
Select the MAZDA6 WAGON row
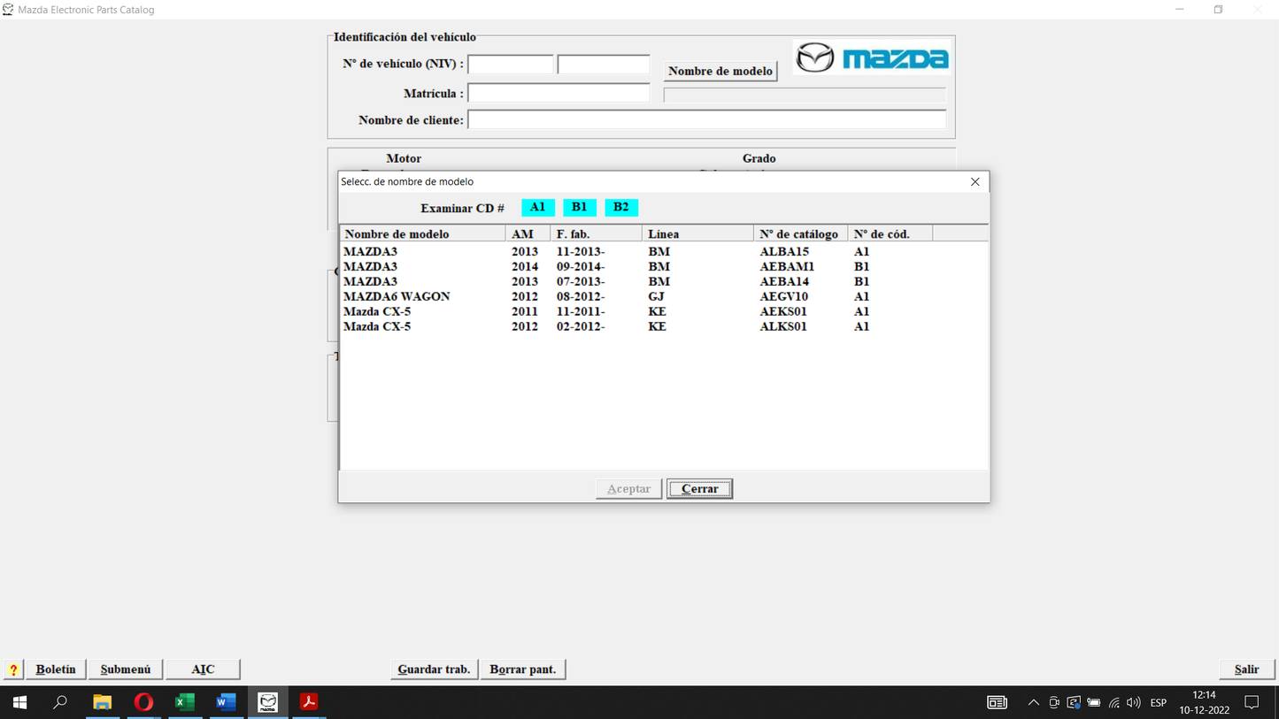pos(664,296)
